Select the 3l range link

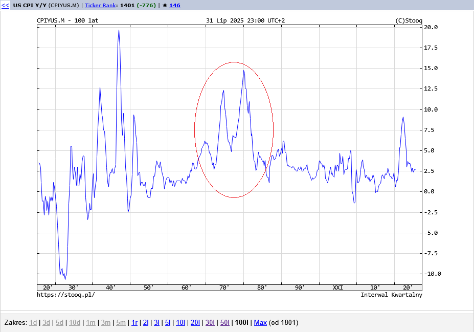pyautogui.click(x=156, y=323)
